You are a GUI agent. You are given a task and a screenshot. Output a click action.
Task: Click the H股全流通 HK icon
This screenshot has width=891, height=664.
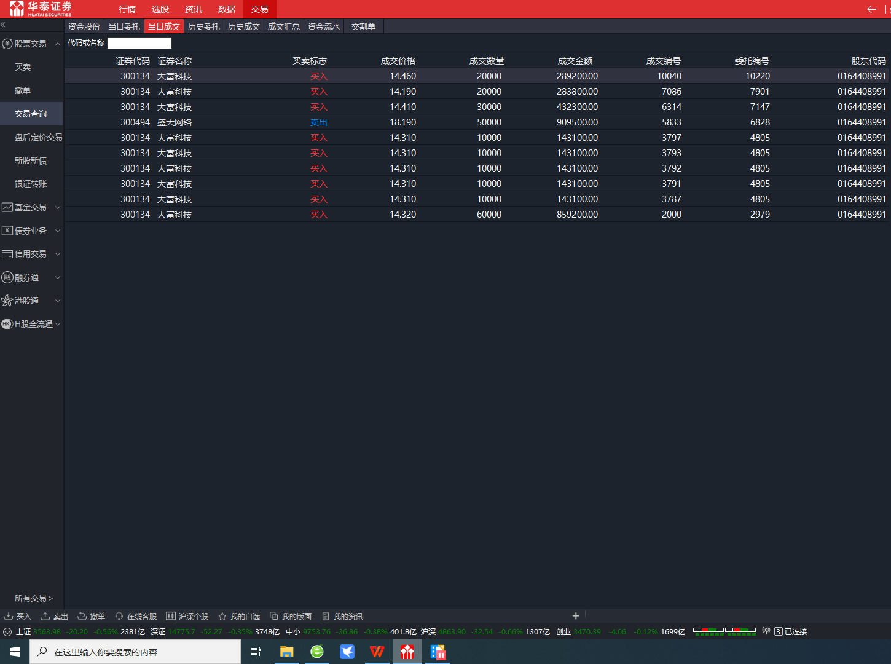[x=7, y=324]
